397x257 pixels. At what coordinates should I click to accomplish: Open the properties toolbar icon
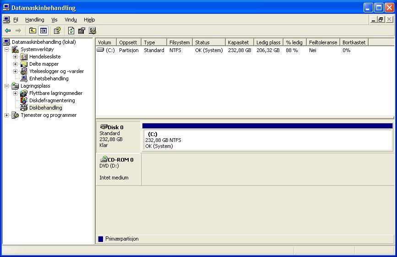click(82, 31)
